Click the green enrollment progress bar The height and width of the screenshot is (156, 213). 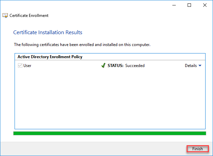(x=109, y=133)
